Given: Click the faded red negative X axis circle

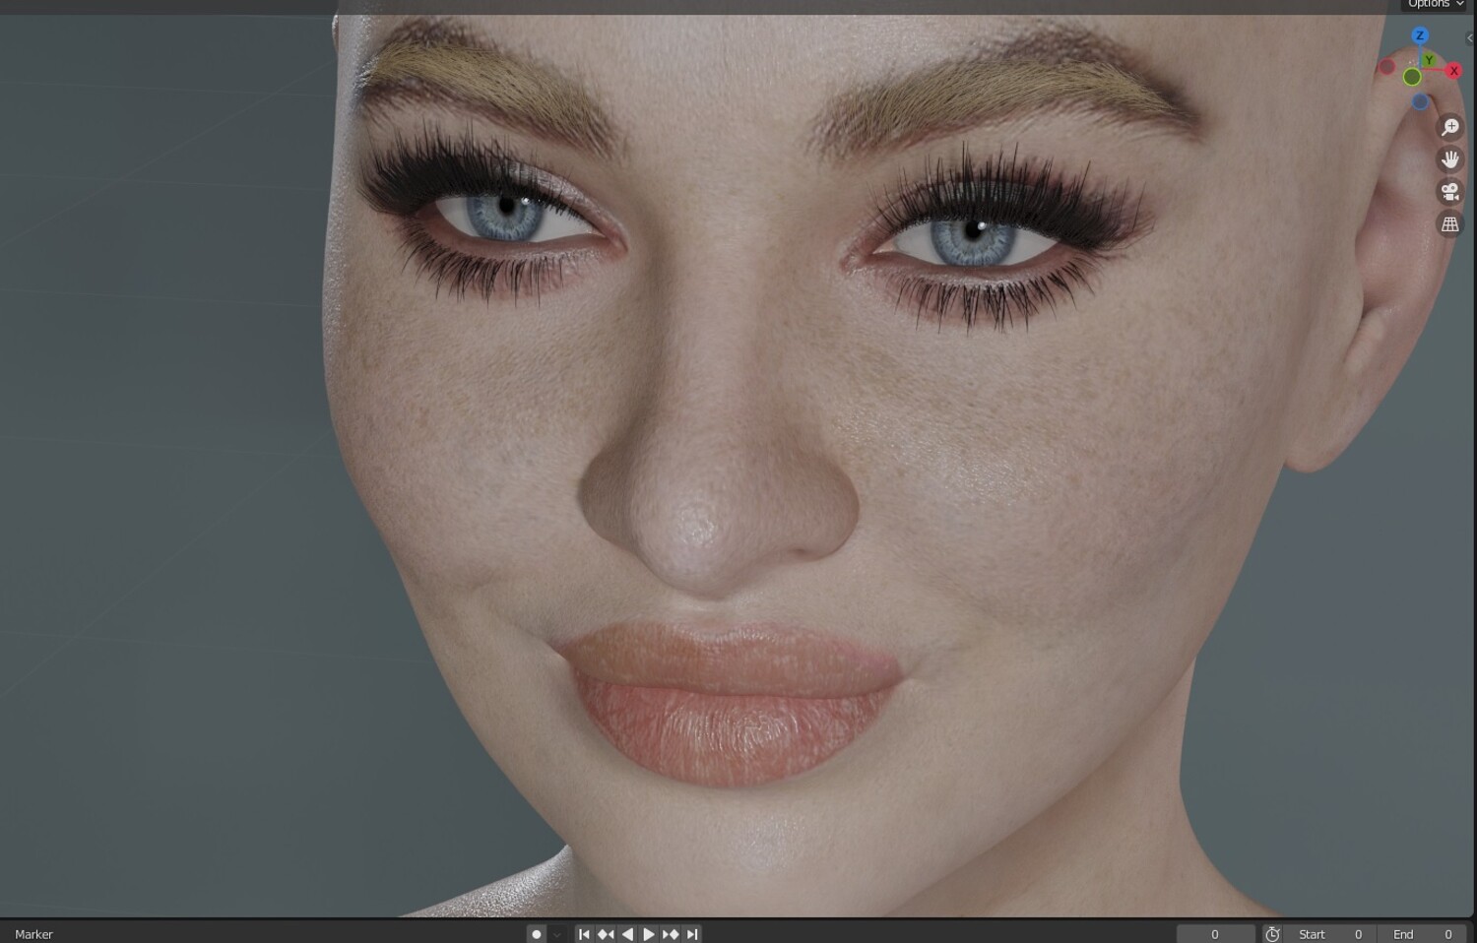Looking at the screenshot, I should [x=1386, y=68].
